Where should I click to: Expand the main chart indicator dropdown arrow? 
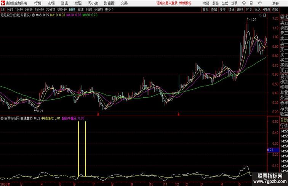click(33, 15)
